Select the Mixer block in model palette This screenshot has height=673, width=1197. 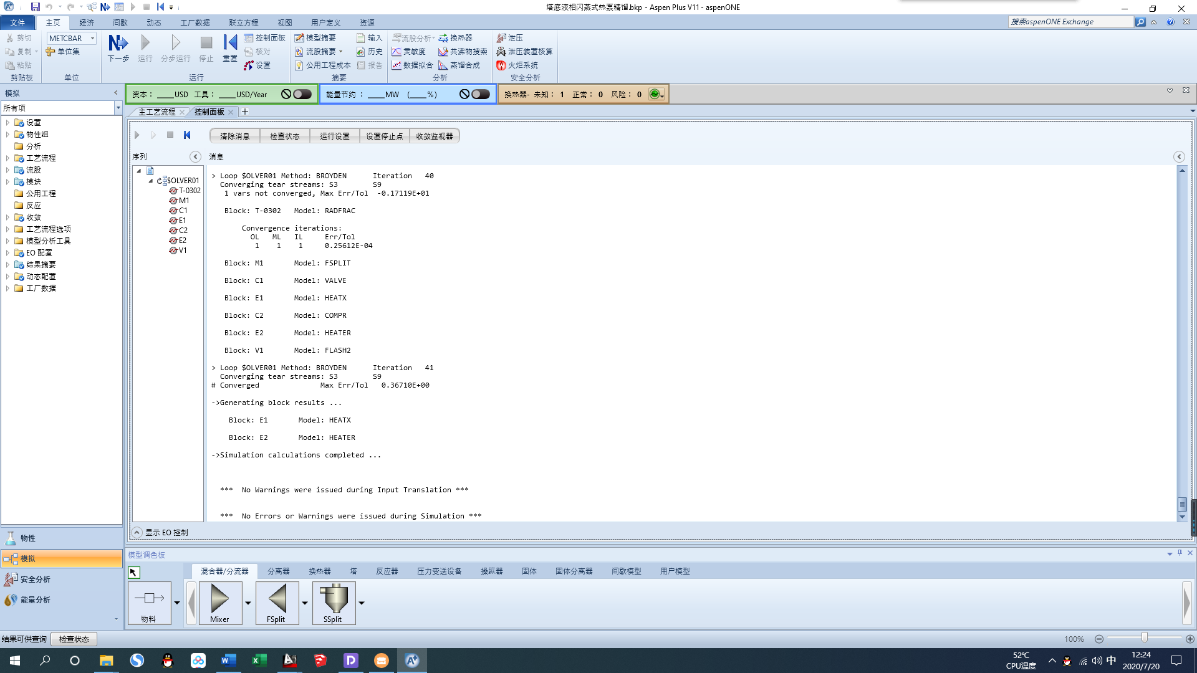219,602
